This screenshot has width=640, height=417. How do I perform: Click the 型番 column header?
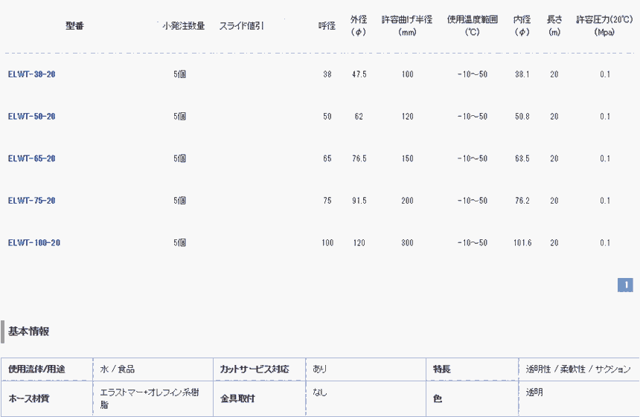pyautogui.click(x=74, y=26)
